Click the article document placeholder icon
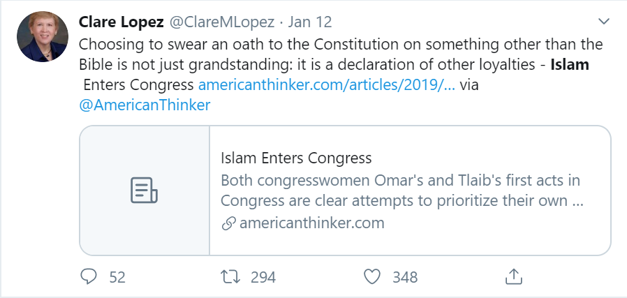The image size is (627, 298). [x=145, y=191]
